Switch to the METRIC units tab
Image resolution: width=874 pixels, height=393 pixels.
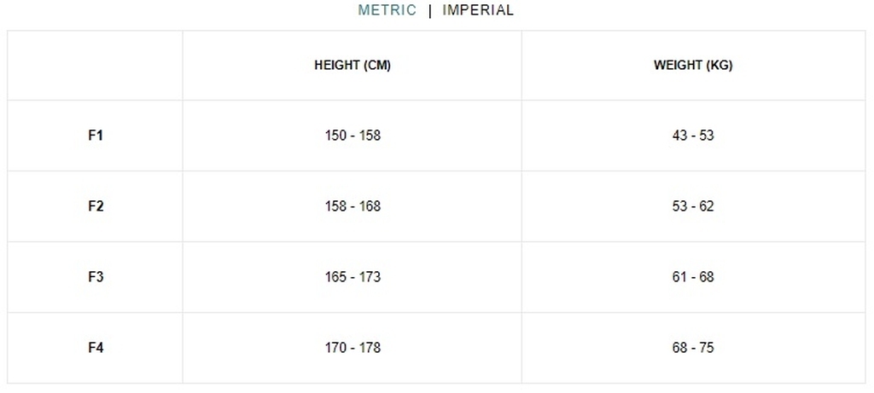tap(387, 10)
